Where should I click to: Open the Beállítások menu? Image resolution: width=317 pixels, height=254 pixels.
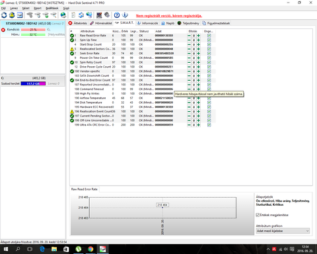[x=52, y=8]
